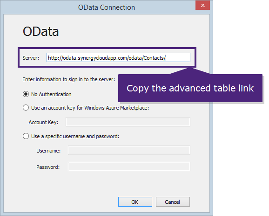Close the OData Connection dialog
The height and width of the screenshot is (216, 269).
pos(202,5)
